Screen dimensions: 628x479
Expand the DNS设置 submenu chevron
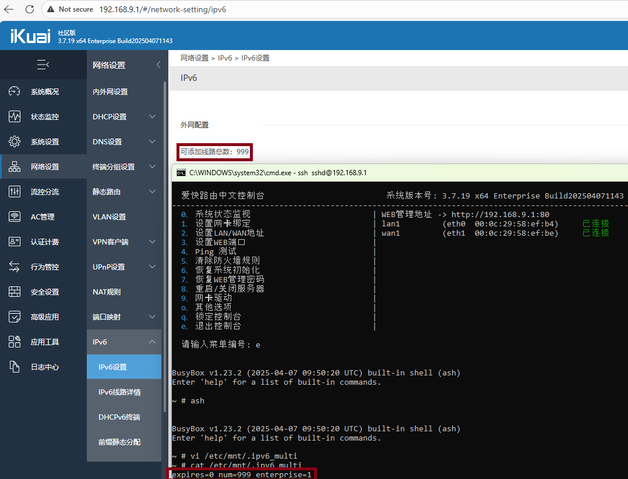[152, 141]
